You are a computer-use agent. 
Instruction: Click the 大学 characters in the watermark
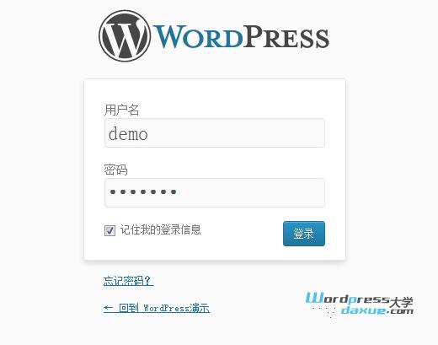pyautogui.click(x=402, y=302)
